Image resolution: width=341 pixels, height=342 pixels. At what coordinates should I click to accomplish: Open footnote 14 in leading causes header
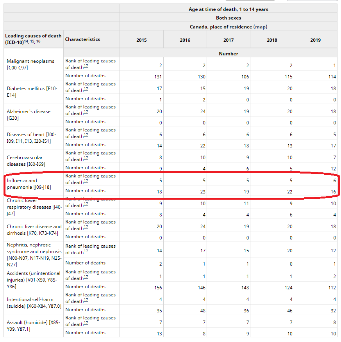tap(26, 41)
